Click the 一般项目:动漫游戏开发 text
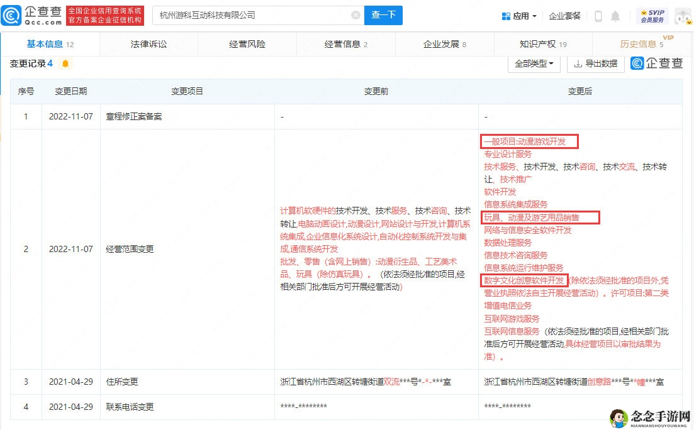This screenshot has width=694, height=430. pyautogui.click(x=525, y=142)
